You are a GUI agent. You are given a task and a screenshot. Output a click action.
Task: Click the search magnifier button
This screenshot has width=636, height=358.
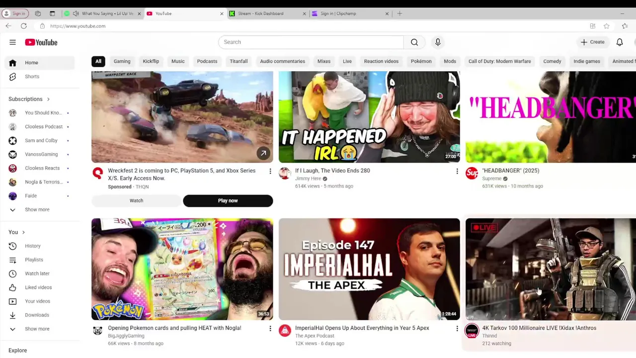click(414, 42)
